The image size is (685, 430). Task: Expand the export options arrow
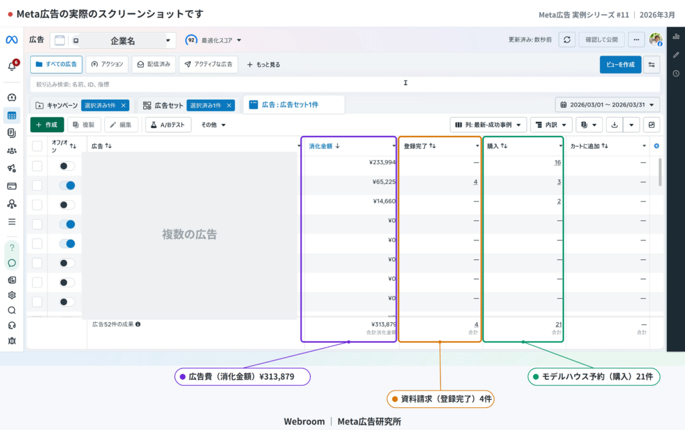(631, 125)
